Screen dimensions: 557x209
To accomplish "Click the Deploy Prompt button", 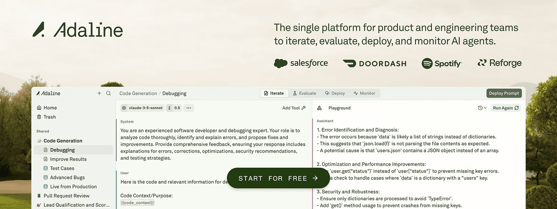I will point(504,93).
